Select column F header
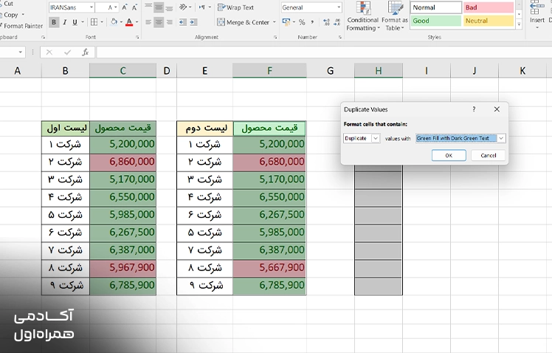Screen dimensions: 552x353 [269, 70]
